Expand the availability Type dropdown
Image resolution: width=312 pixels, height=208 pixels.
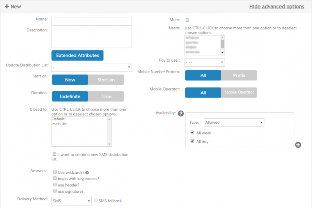click(x=234, y=123)
